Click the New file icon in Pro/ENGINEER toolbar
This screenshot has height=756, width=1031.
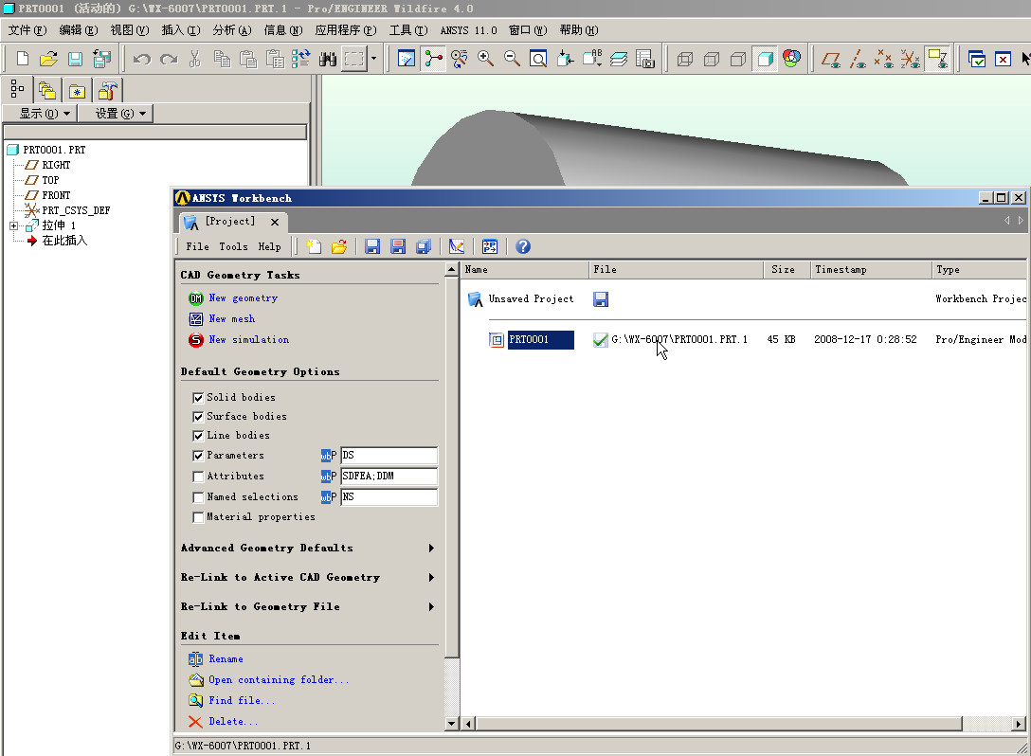[23, 59]
